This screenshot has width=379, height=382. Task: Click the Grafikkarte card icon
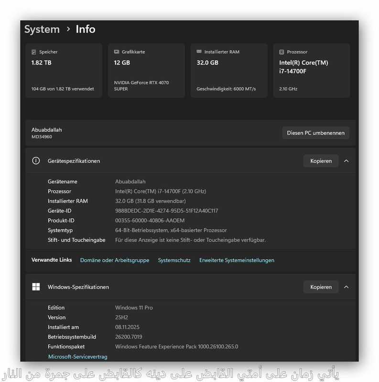point(116,52)
